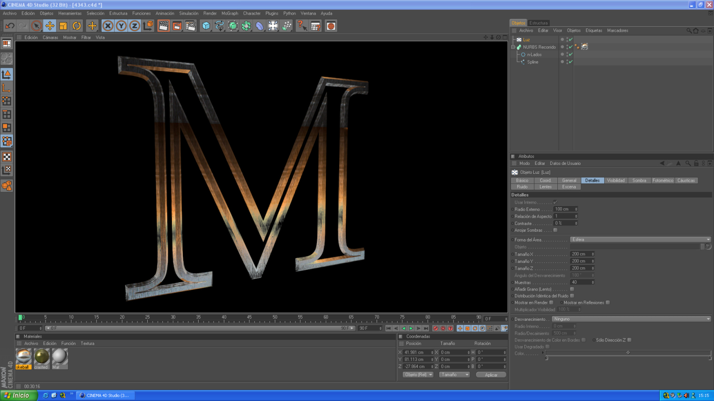Toggle the Luz object enable checkmark

click(571, 40)
